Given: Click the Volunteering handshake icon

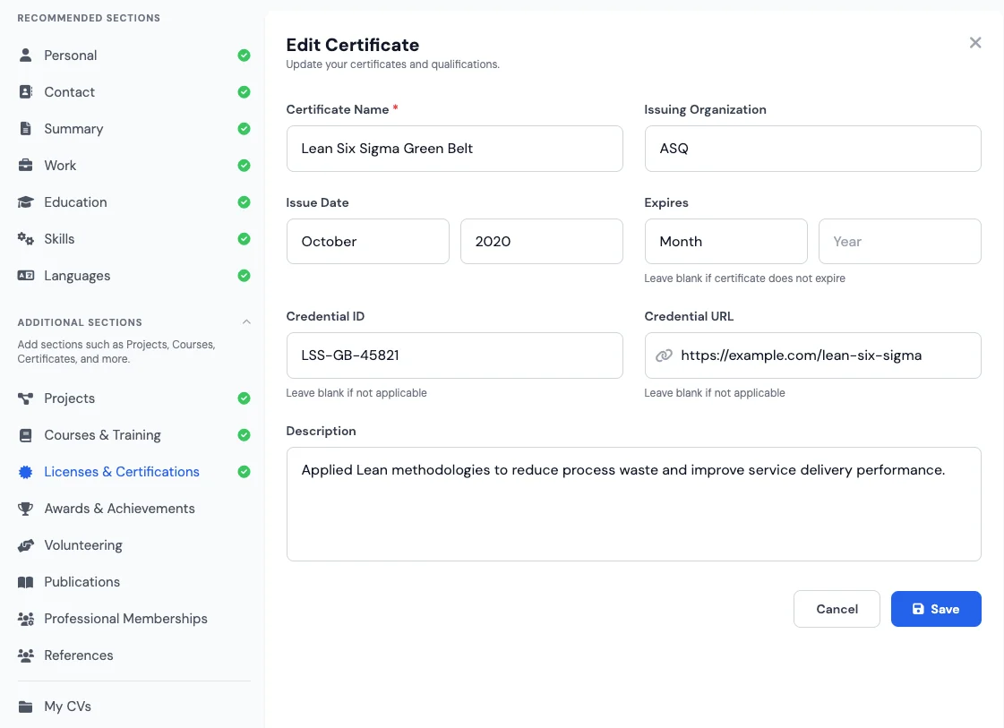Looking at the screenshot, I should pos(26,545).
